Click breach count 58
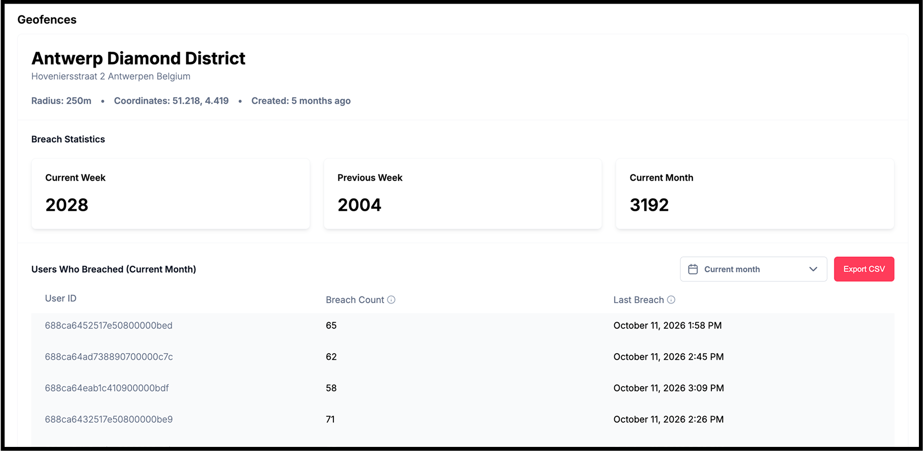Image resolution: width=923 pixels, height=451 pixels. (331, 388)
